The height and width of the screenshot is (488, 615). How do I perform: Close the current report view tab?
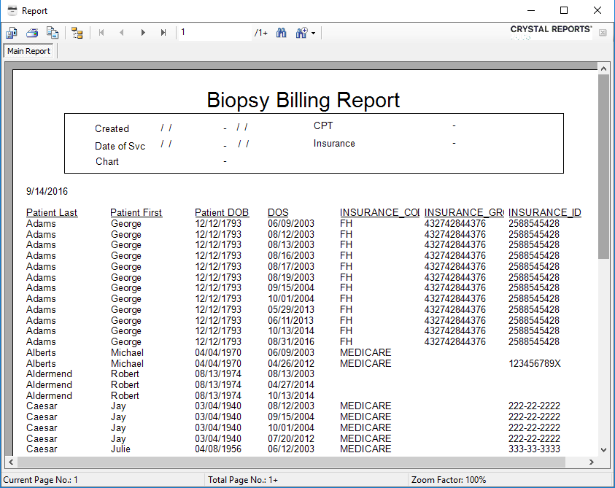pyautogui.click(x=603, y=33)
